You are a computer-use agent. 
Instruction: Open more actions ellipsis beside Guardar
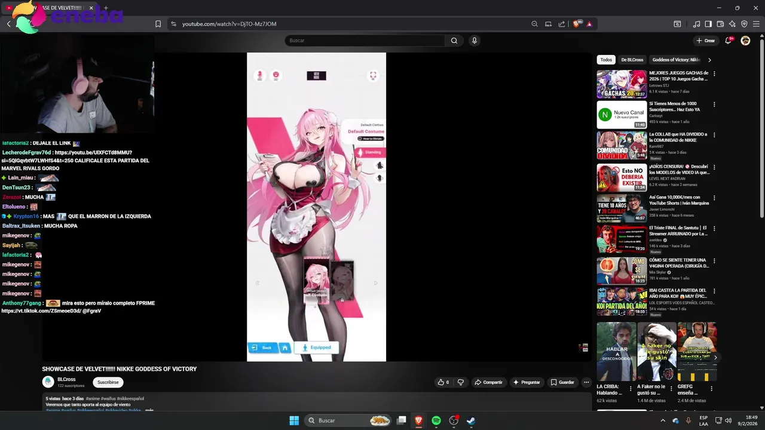pyautogui.click(x=586, y=382)
